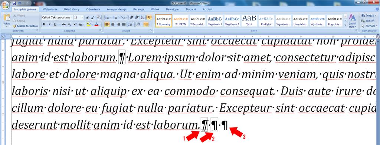This screenshot has width=380, height=145.
Task: Align paragraph text to the right
Action: [118, 24]
